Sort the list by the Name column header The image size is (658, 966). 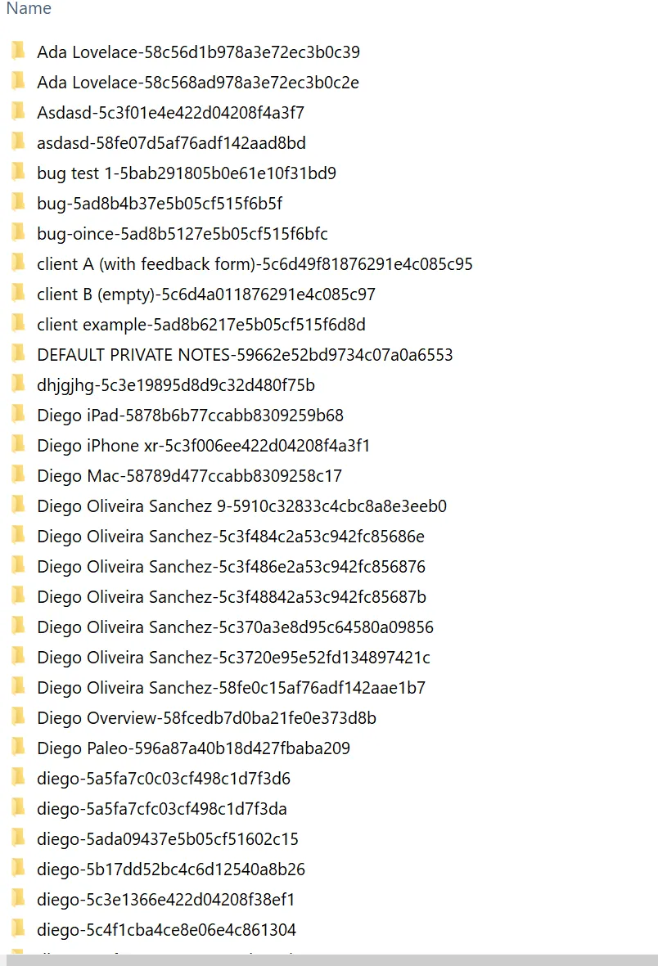pyautogui.click(x=29, y=9)
